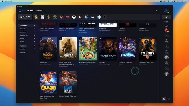The image size is (189, 106).
Task: Open the Blizzard Arcade Collection cover art
Action: [68, 82]
